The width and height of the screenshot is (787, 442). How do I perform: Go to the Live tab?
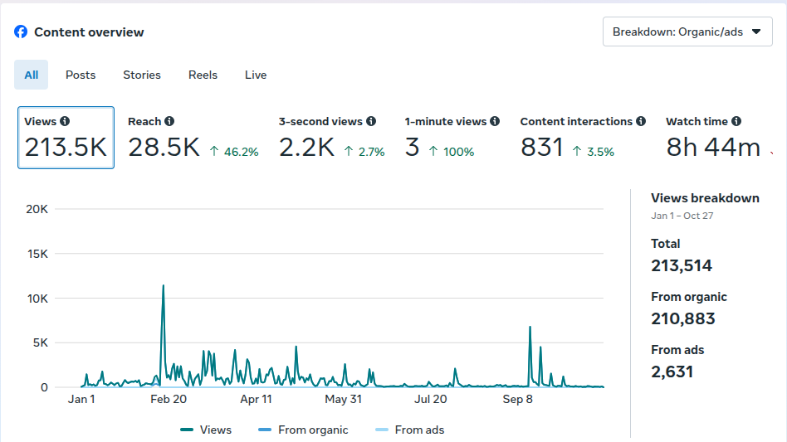pyautogui.click(x=256, y=75)
